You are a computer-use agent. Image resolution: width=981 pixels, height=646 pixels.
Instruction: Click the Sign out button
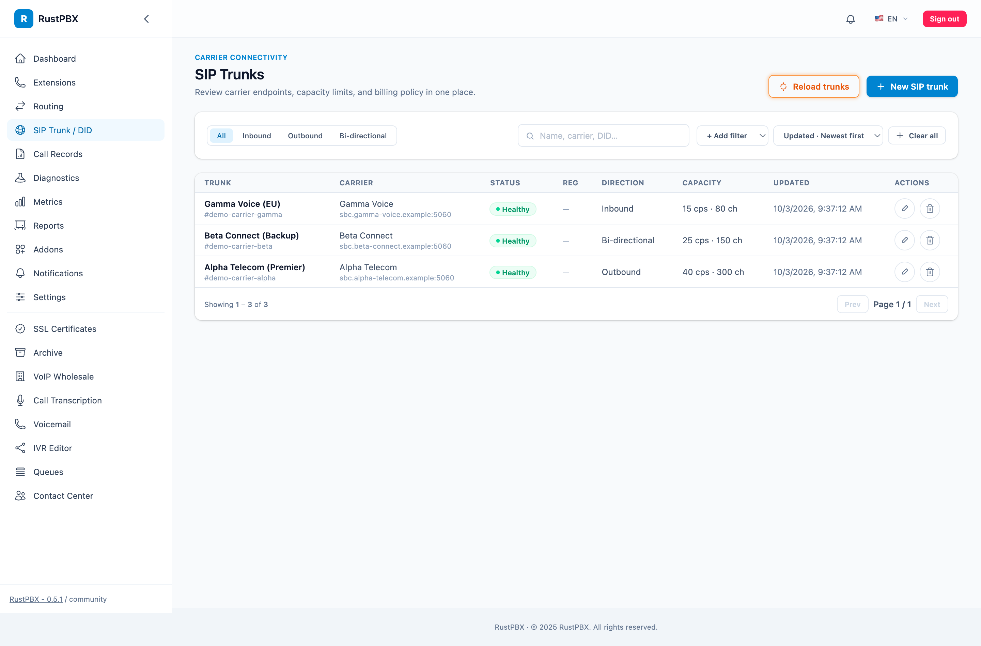pyautogui.click(x=944, y=19)
